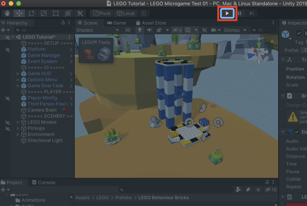Expand the Environment object
This screenshot has height=206, width=307.
tap(18, 134)
